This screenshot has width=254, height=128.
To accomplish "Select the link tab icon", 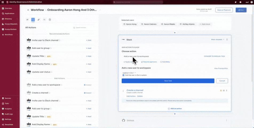I will point(38,19).
